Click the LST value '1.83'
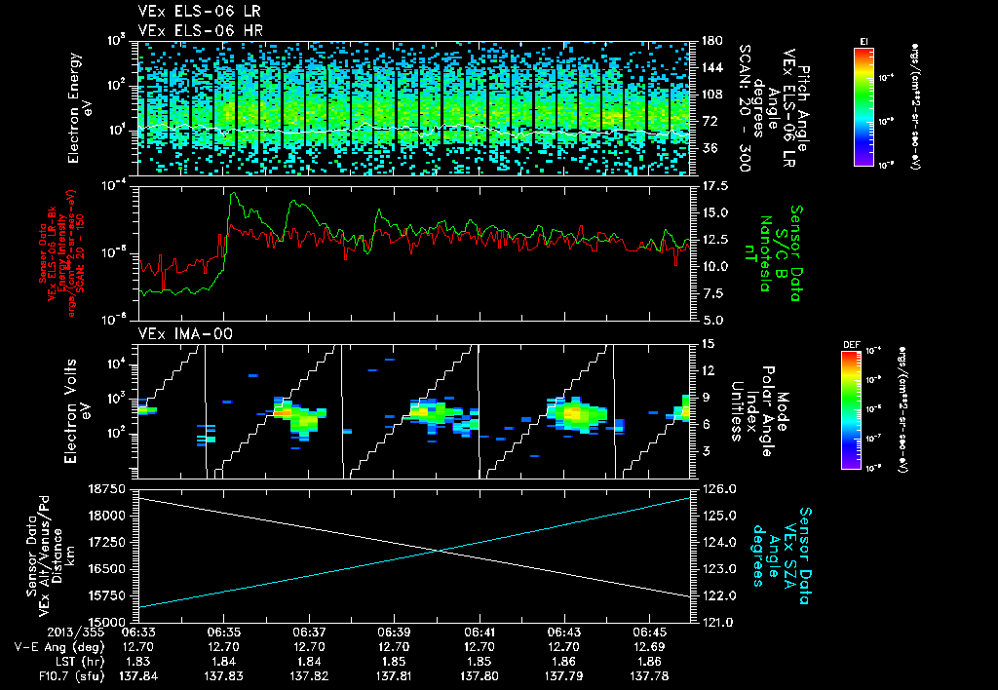998x690 pixels. [x=138, y=662]
